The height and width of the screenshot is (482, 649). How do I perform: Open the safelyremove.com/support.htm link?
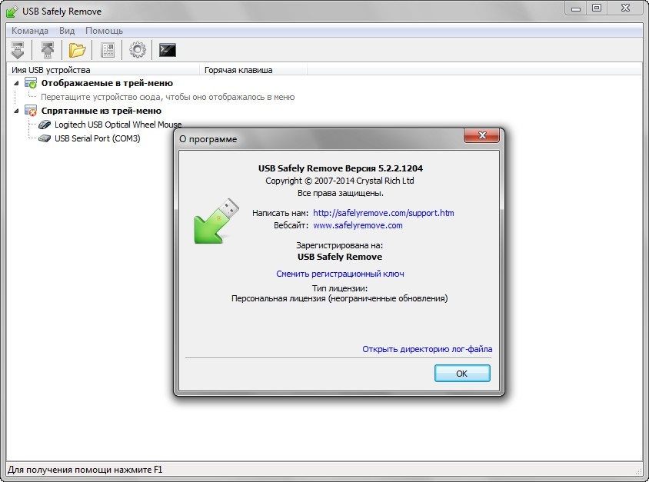(x=383, y=213)
